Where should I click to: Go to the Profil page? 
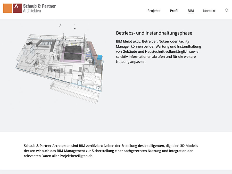point(174,11)
